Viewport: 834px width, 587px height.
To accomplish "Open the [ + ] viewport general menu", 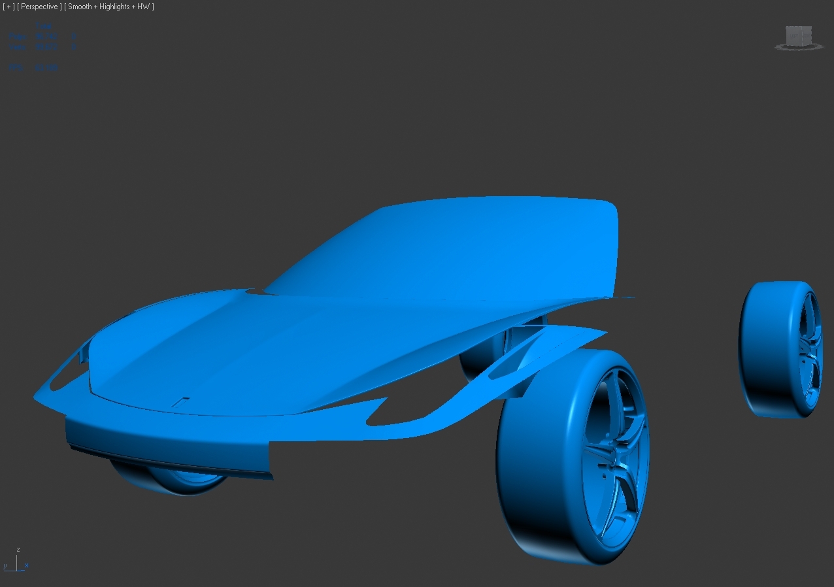I will [8, 7].
